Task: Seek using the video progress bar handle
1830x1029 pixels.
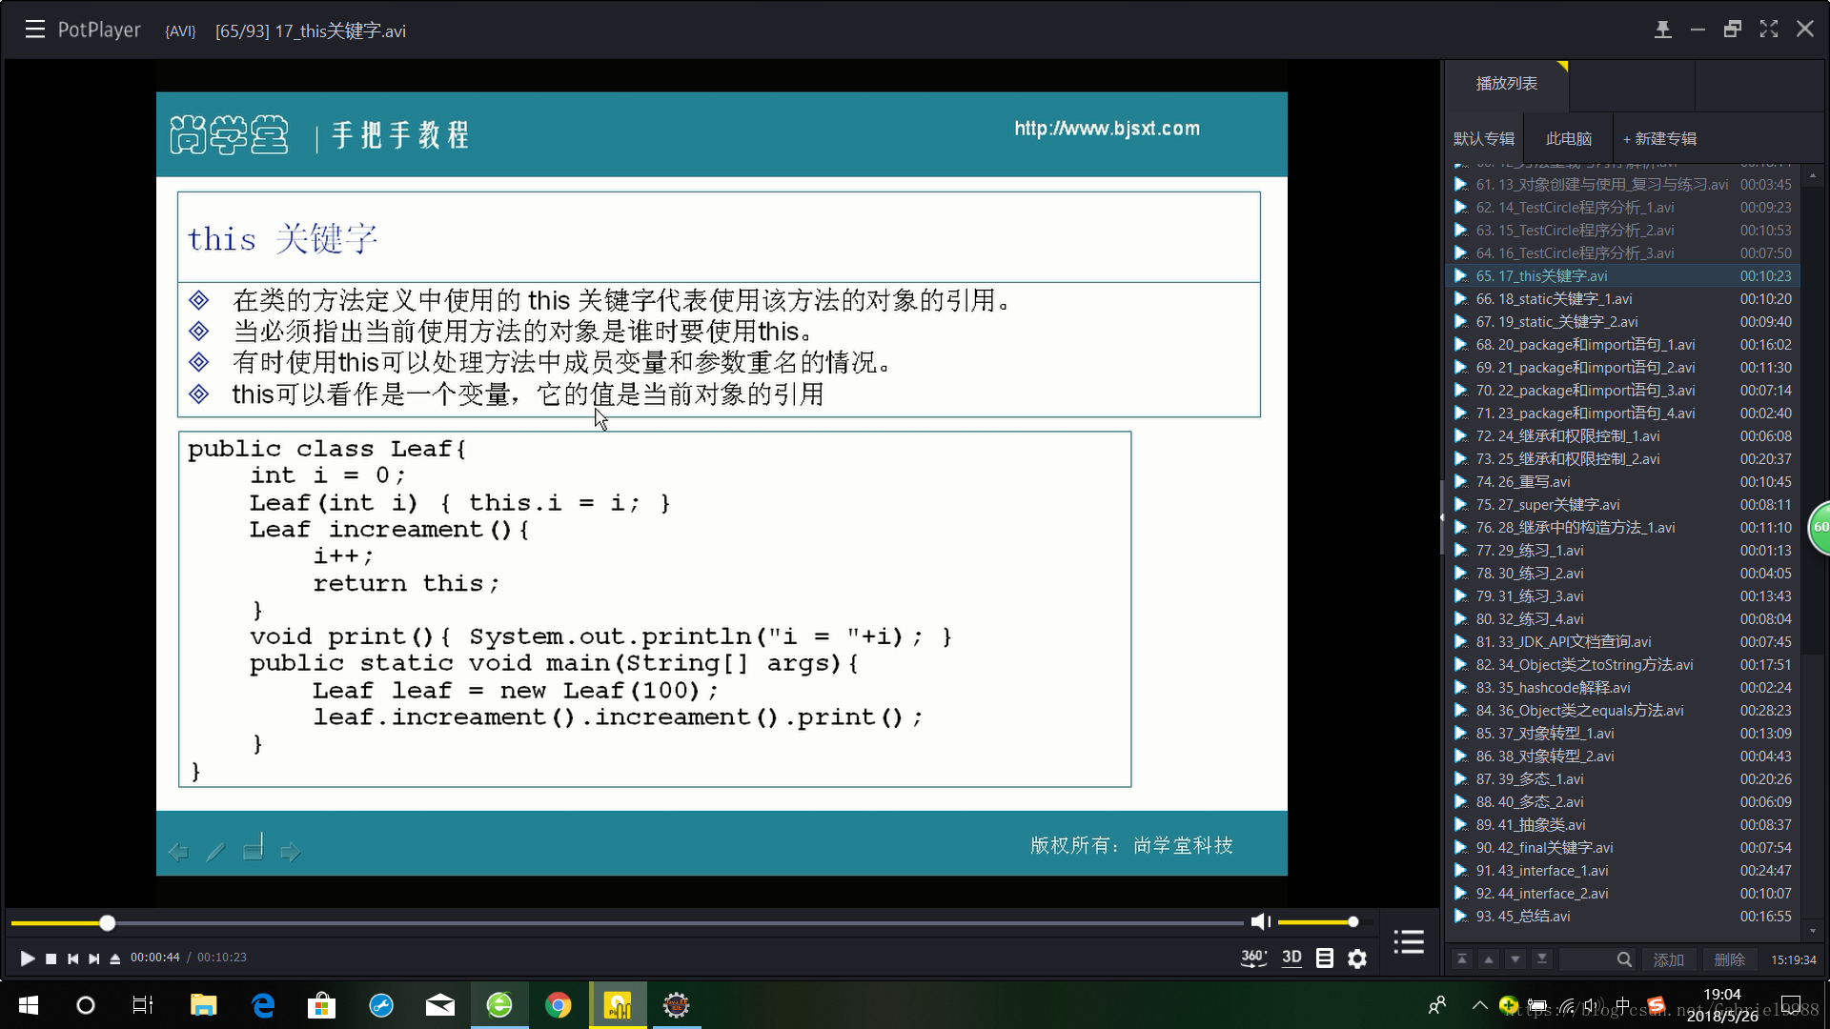Action: pos(108,922)
